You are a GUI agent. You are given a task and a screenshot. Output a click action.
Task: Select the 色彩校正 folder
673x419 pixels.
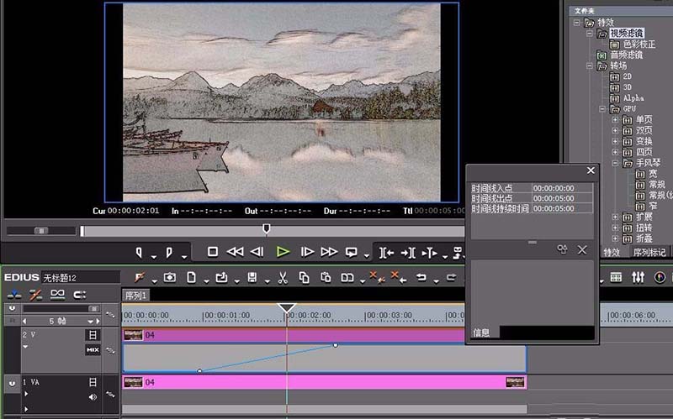[639, 45]
